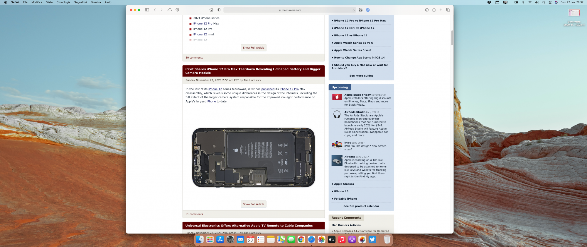Open Maps from the Dock

pos(281,240)
